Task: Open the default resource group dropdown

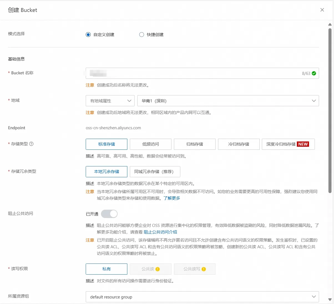Action: pyautogui.click(x=202, y=297)
